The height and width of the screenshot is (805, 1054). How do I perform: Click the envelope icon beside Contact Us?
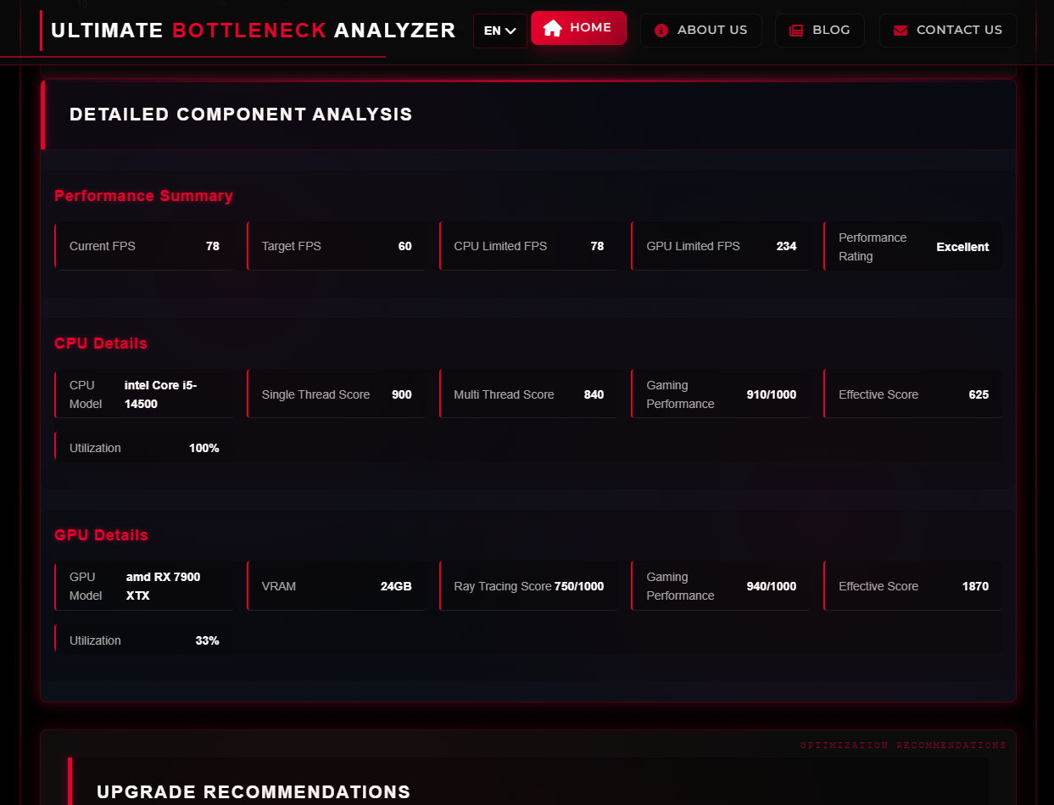coord(901,31)
